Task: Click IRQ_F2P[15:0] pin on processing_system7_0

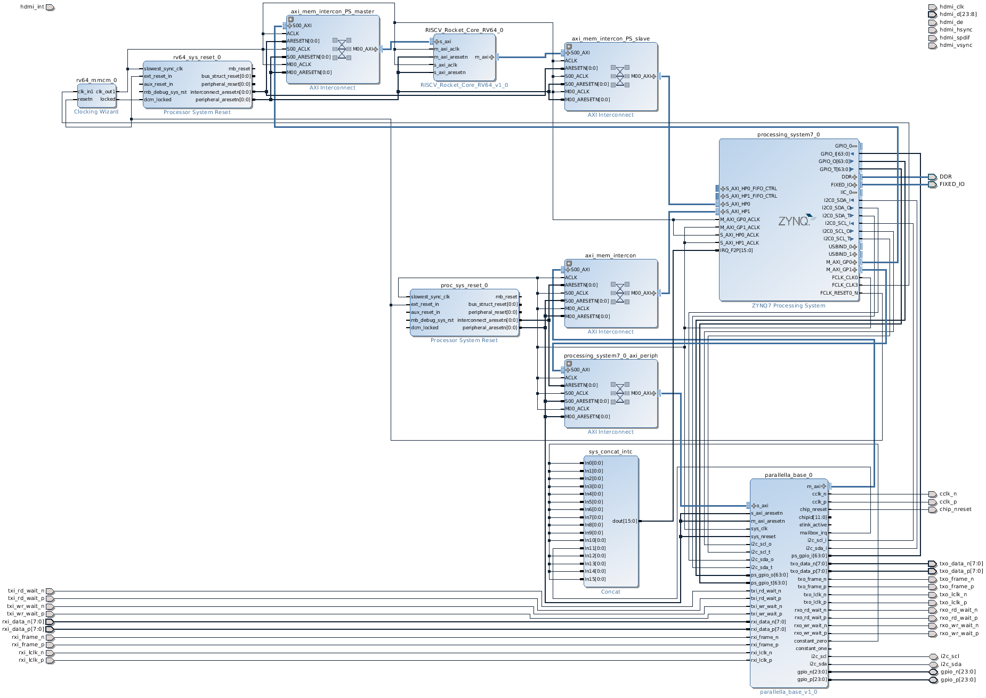Action: [x=737, y=250]
